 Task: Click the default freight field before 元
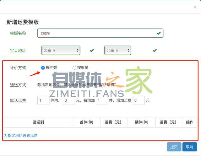(x=69, y=101)
